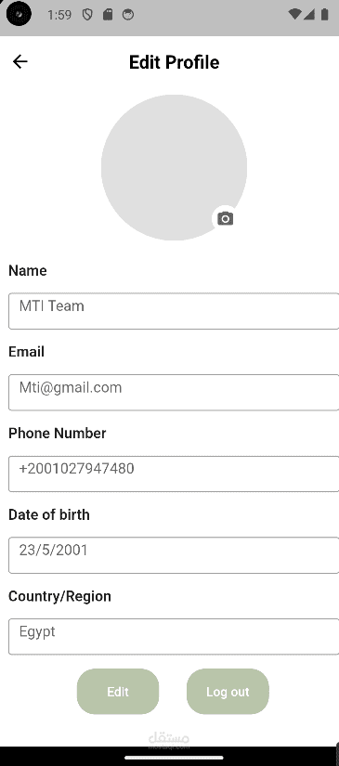Tap the SD card status icon
This screenshot has width=339, height=766.
click(108, 15)
